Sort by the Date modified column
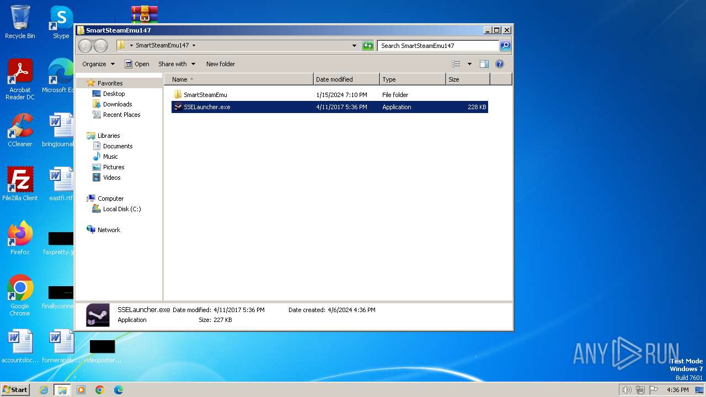706x397 pixels. coord(346,79)
